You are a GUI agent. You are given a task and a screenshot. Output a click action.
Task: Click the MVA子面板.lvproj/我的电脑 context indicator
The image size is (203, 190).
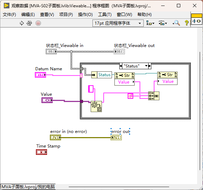click(28, 187)
